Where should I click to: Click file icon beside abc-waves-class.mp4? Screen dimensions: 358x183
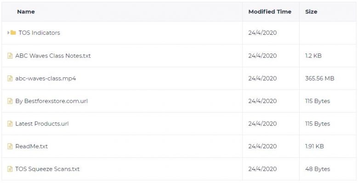coord(10,78)
